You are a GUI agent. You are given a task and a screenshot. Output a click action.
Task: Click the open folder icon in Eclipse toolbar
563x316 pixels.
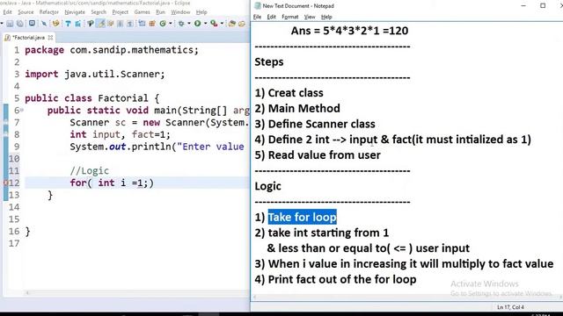pyautogui.click(x=232, y=24)
